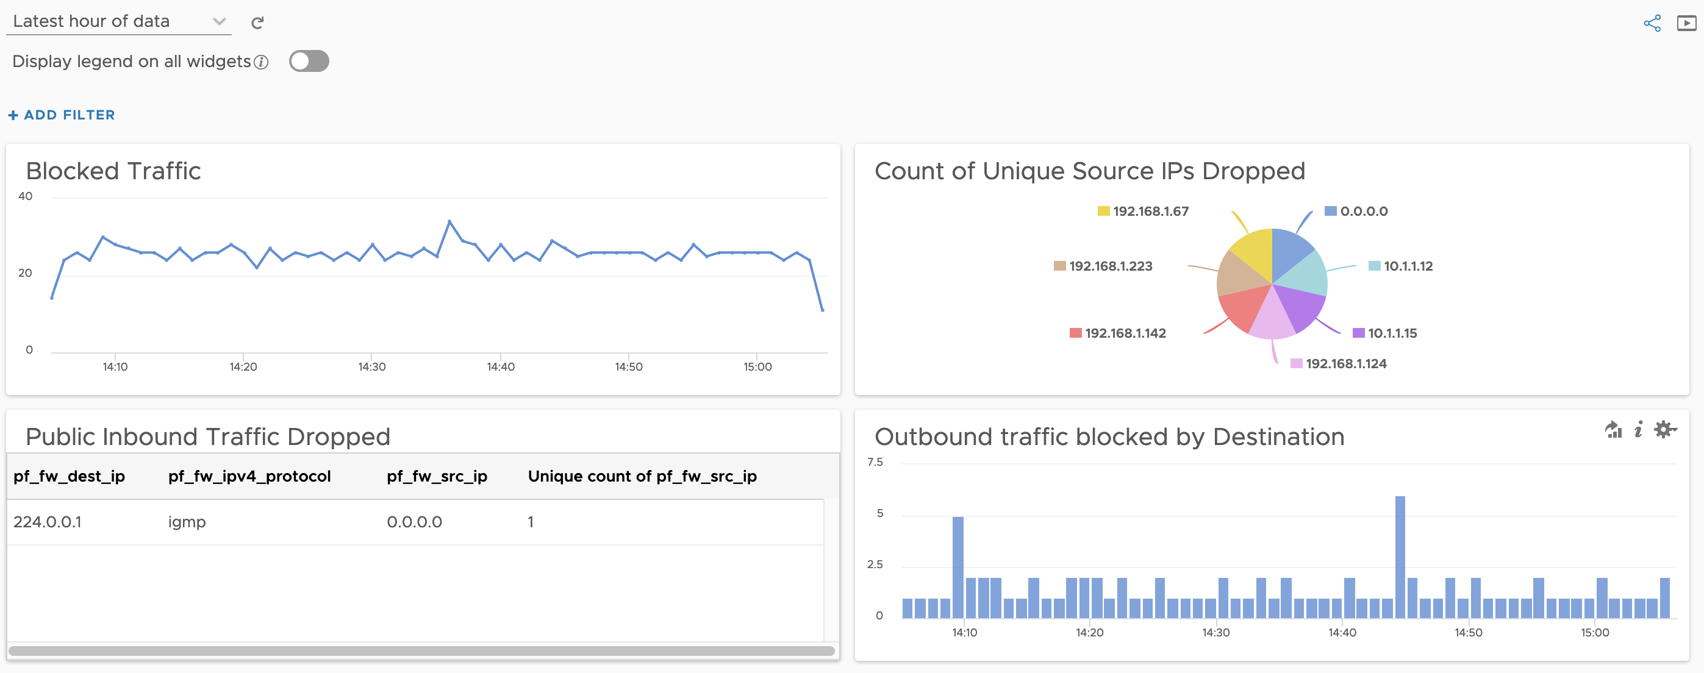Click the 0.0.0.0 blue legend swatch
The image size is (1704, 673).
1330,211
